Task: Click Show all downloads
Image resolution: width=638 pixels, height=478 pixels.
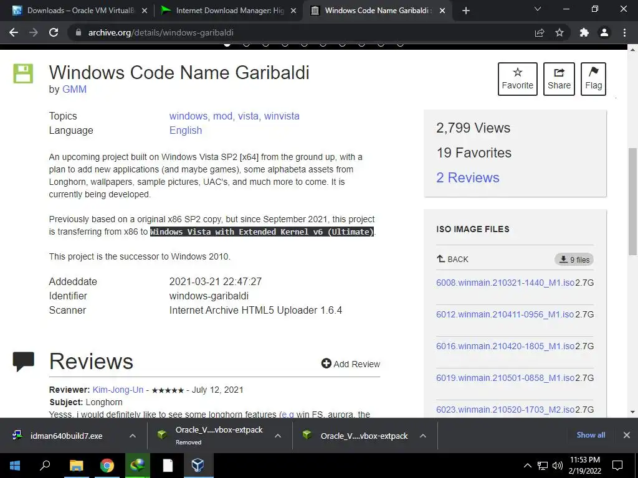Action: tap(591, 435)
